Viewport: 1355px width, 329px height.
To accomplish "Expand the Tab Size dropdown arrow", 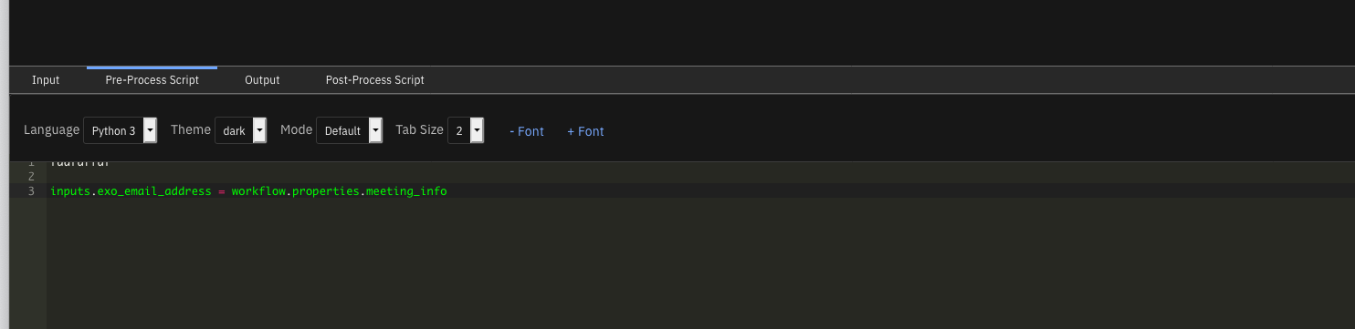I will 477,130.
